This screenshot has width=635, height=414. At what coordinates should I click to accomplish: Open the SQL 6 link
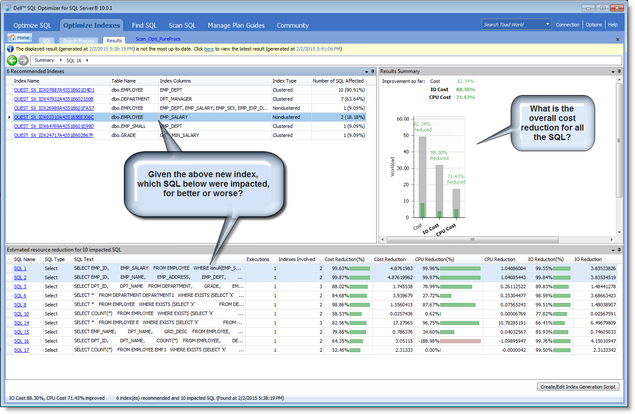pyautogui.click(x=20, y=296)
